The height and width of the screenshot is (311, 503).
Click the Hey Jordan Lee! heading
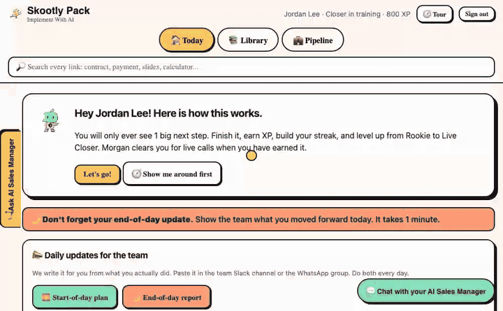(x=168, y=114)
